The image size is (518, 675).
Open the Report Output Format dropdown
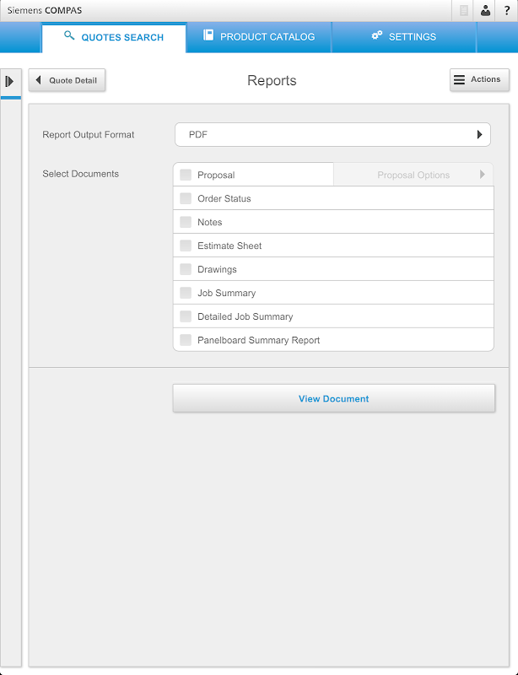tap(332, 134)
